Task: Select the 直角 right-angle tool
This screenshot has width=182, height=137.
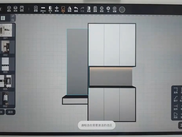Action: 175,90
